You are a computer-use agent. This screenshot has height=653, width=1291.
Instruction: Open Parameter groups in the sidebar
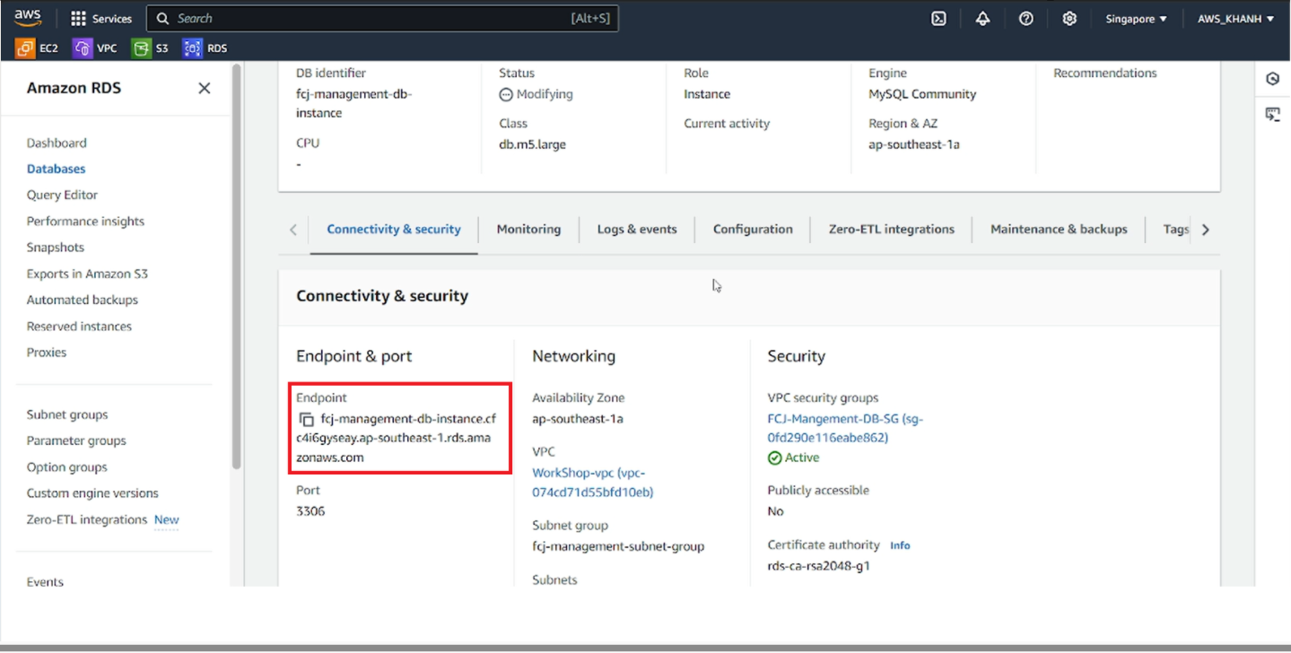[x=76, y=440]
